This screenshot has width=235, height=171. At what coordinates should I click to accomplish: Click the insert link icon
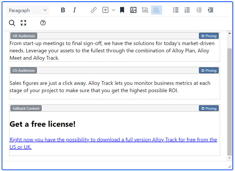[94, 10]
